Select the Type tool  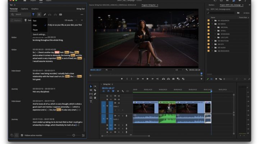coord(91,102)
